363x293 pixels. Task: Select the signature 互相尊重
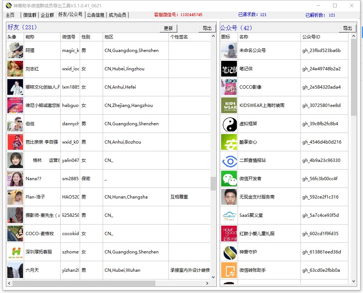[179, 197]
